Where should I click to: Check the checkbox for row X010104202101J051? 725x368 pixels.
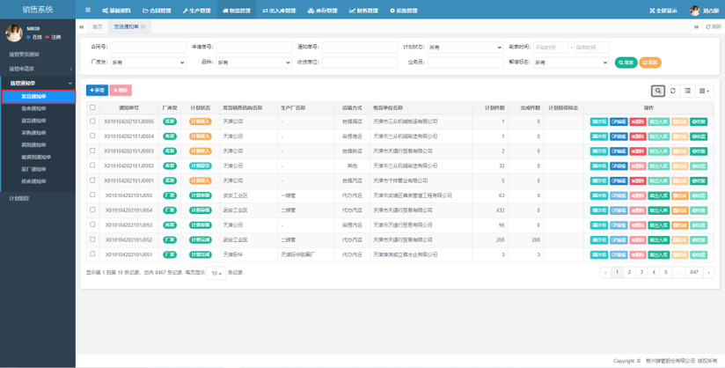tap(92, 254)
